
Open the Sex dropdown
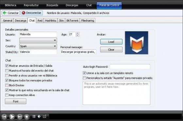pos(38,40)
